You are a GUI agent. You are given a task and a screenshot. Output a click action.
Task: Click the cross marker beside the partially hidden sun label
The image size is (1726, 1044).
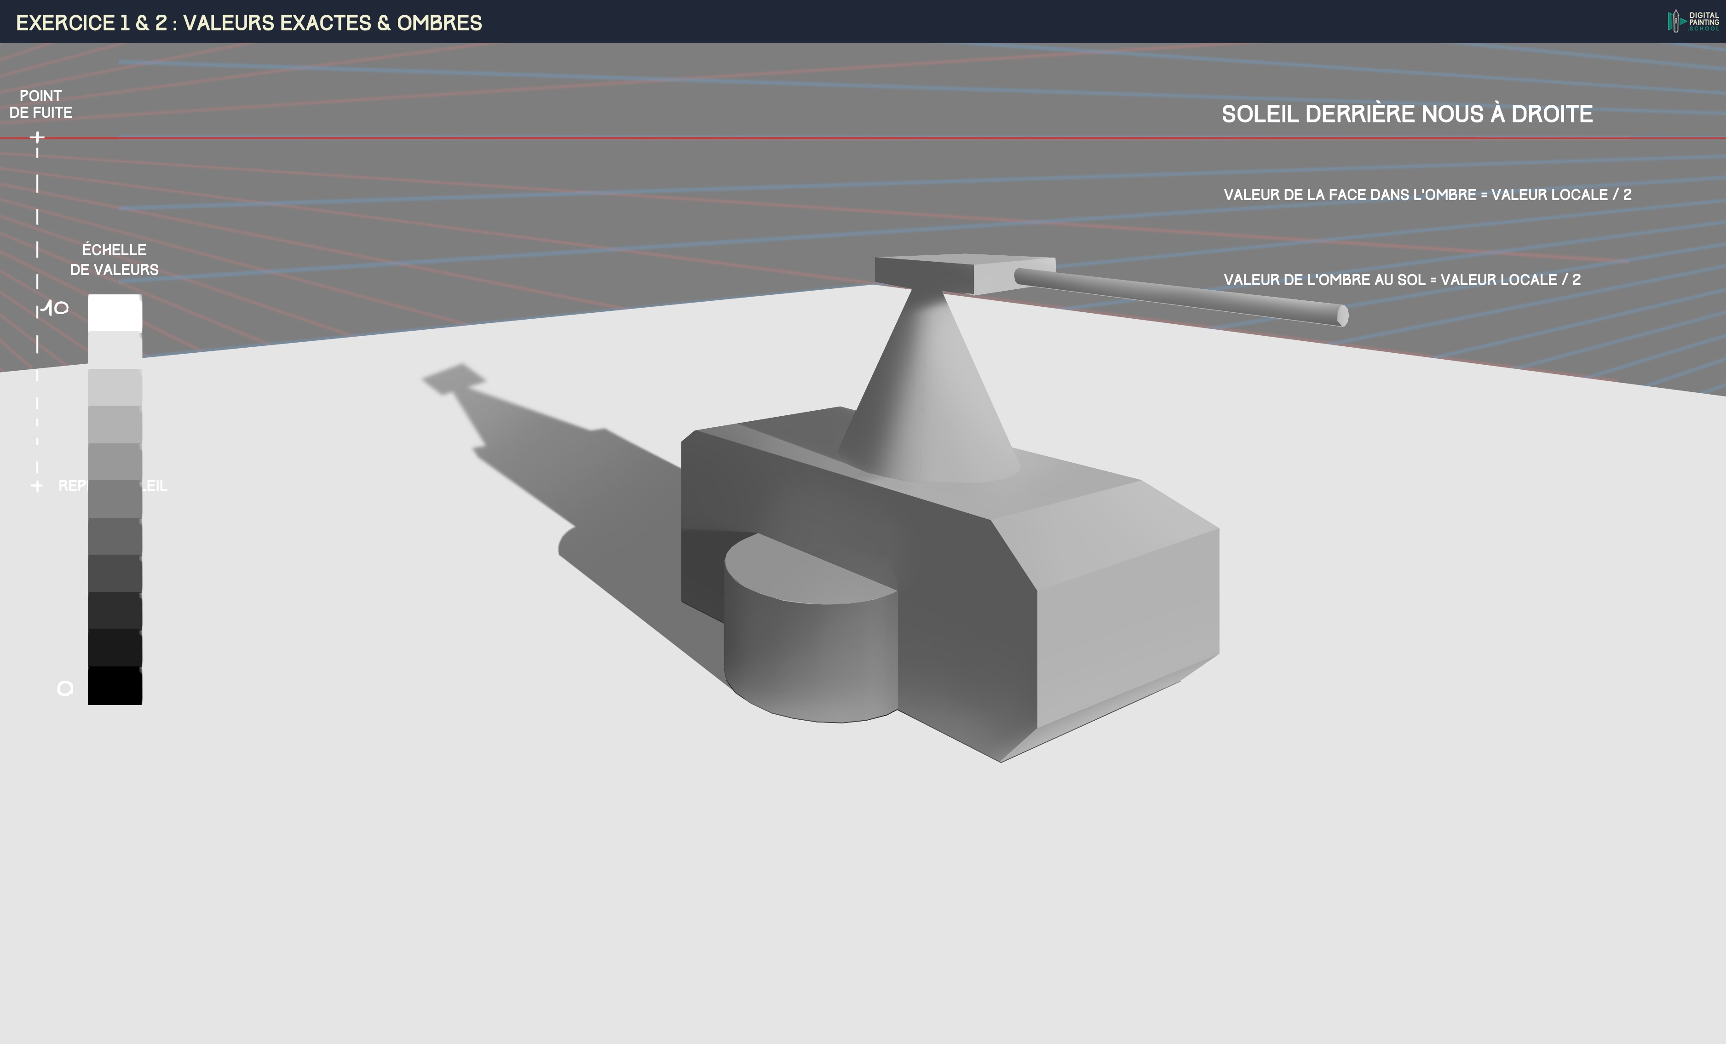pos(37,486)
